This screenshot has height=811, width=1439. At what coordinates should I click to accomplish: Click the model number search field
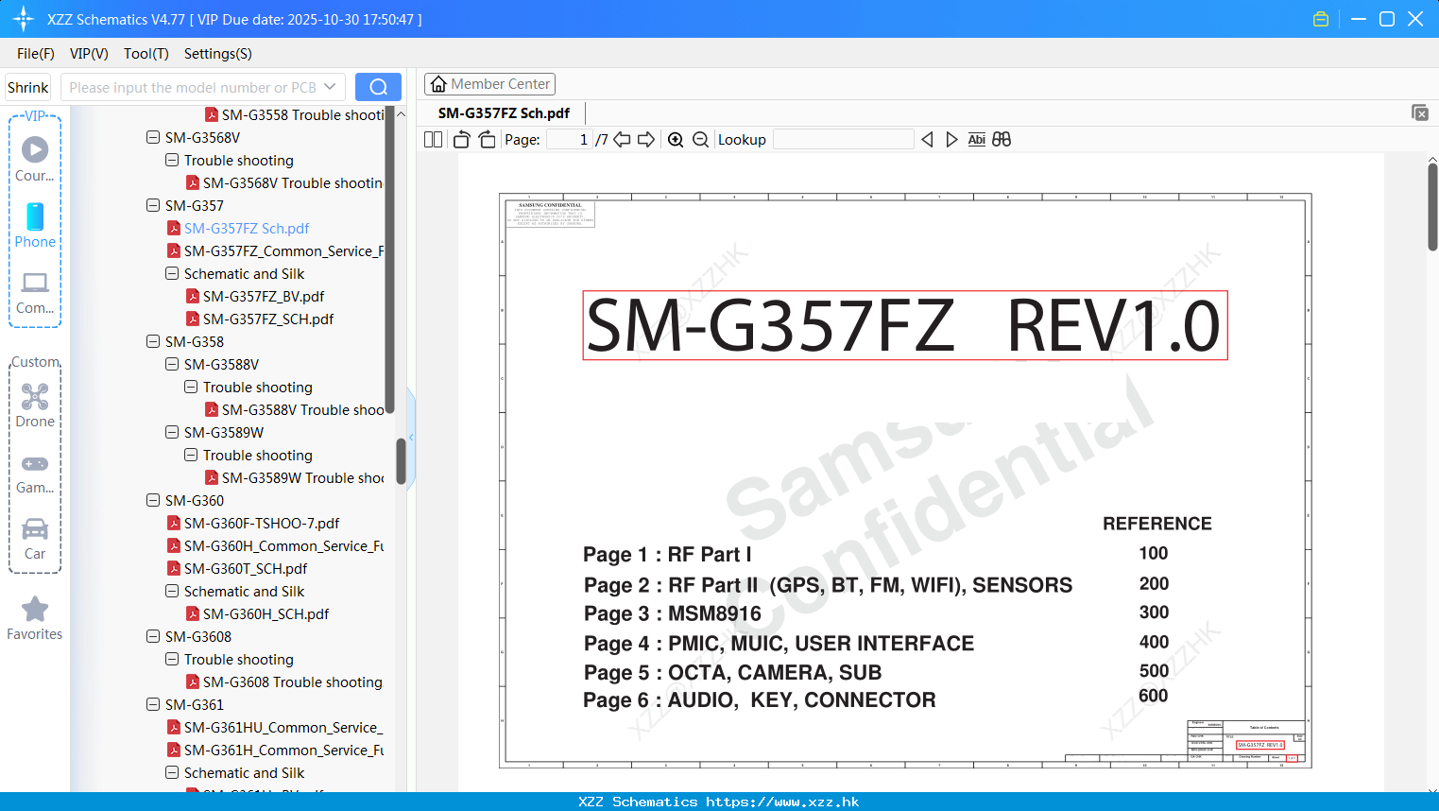[193, 87]
